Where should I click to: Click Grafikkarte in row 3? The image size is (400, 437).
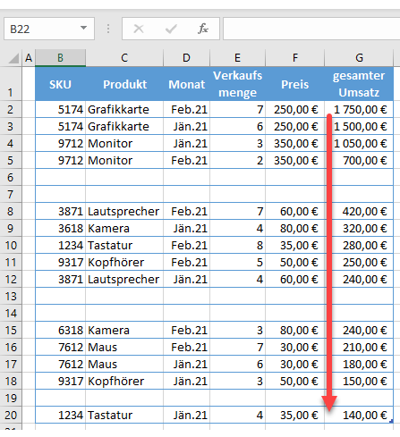(124, 126)
